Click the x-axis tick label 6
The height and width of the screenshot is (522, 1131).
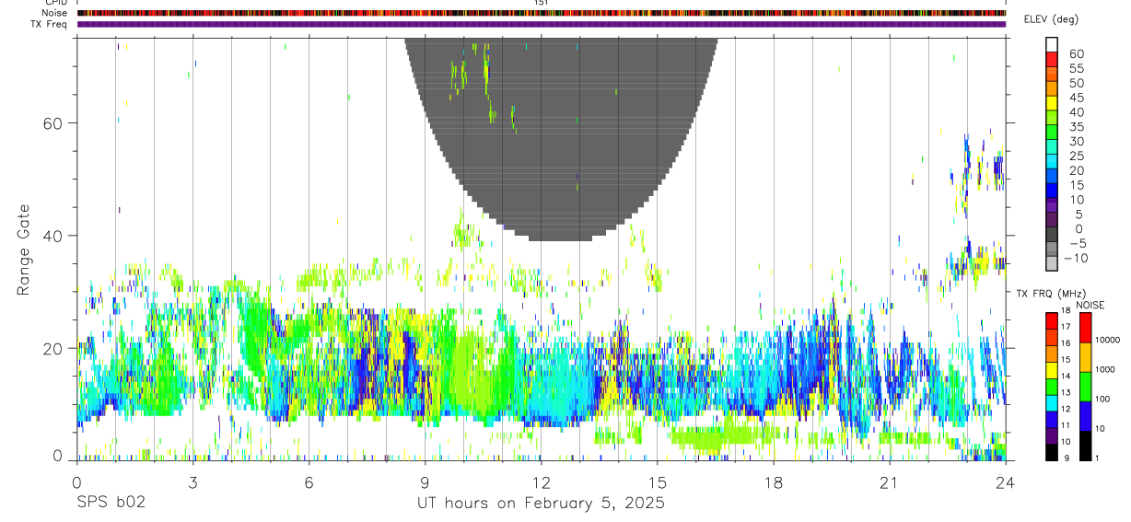click(x=309, y=481)
